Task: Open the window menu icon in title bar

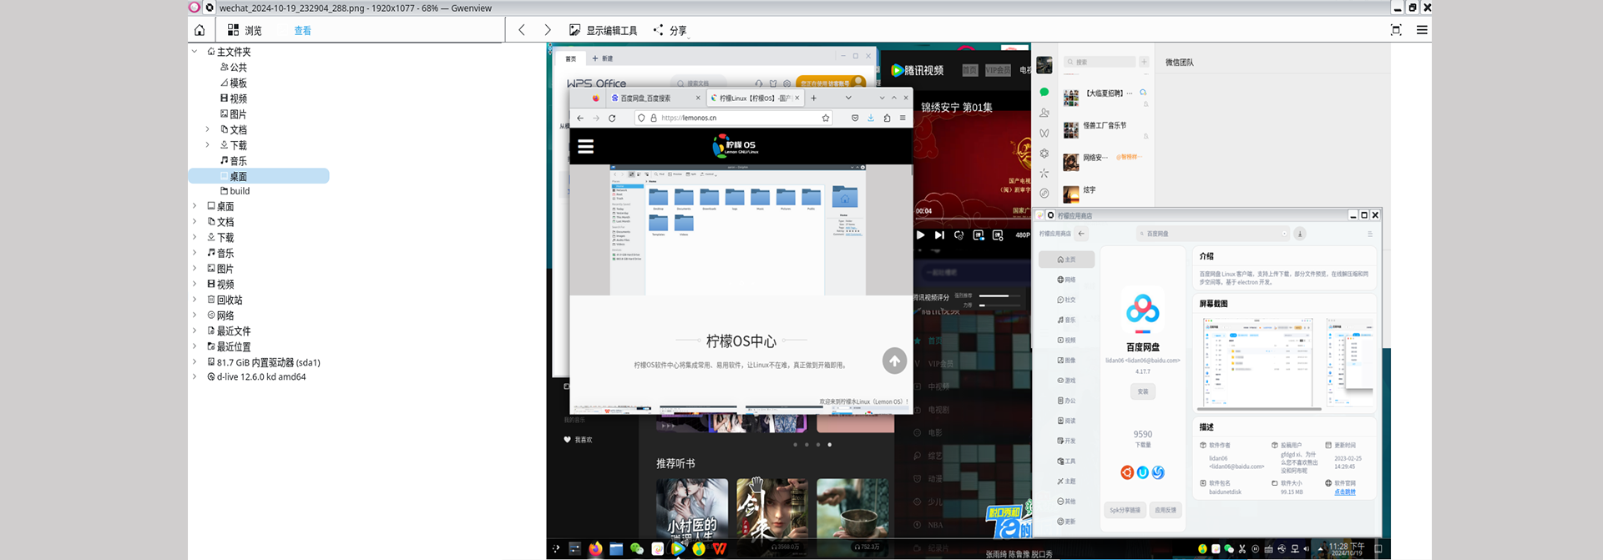Action: point(195,8)
